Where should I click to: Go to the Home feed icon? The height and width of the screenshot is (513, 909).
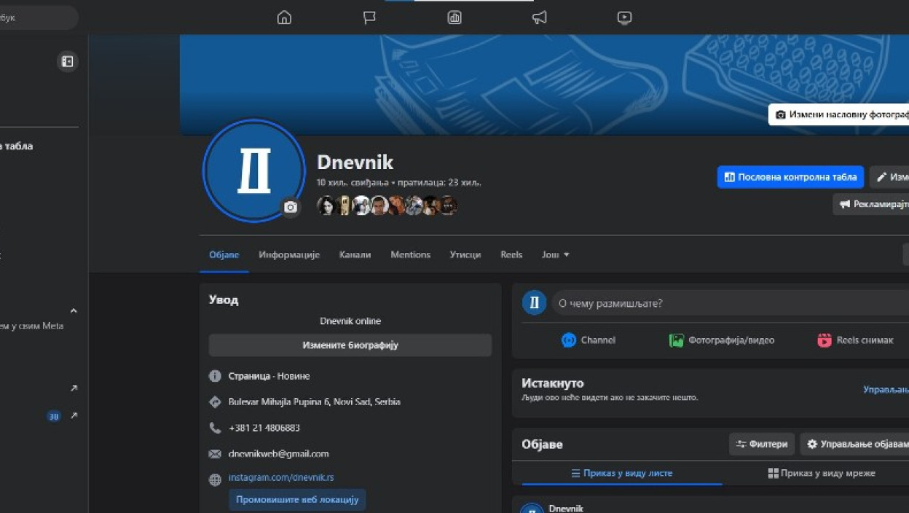point(284,17)
